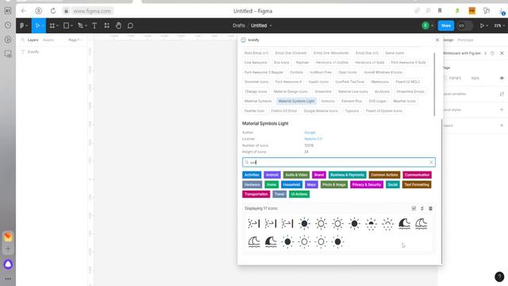Select the Pen tool

pos(80,25)
